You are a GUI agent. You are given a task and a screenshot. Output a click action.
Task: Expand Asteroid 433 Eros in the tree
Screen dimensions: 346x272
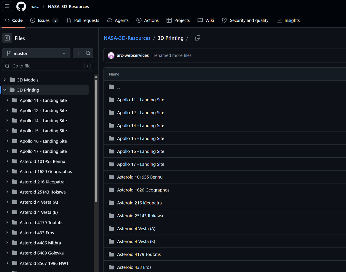point(7,232)
